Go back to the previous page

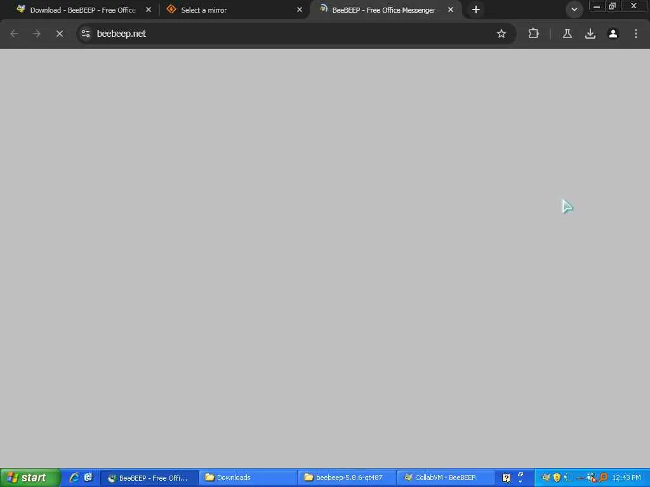click(14, 34)
